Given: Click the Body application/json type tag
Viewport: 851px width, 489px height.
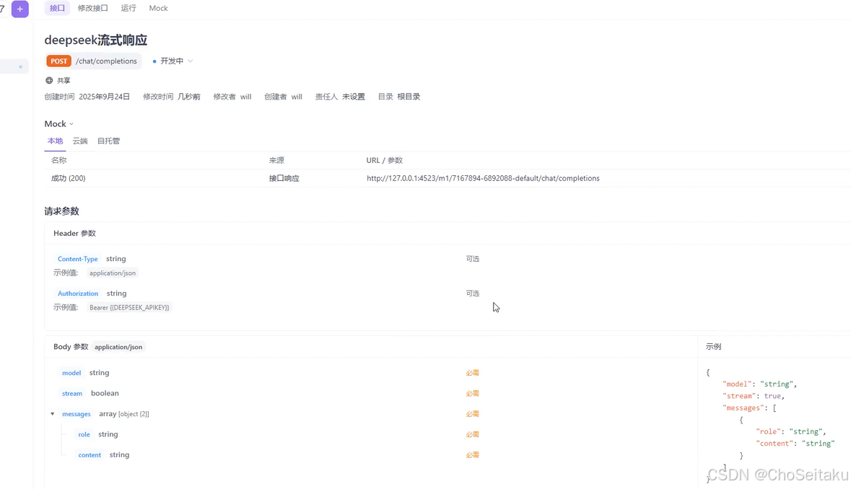Looking at the screenshot, I should 118,347.
